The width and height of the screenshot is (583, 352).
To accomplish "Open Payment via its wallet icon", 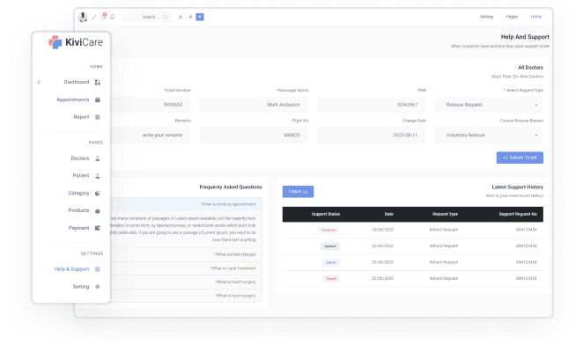I will 98,228.
